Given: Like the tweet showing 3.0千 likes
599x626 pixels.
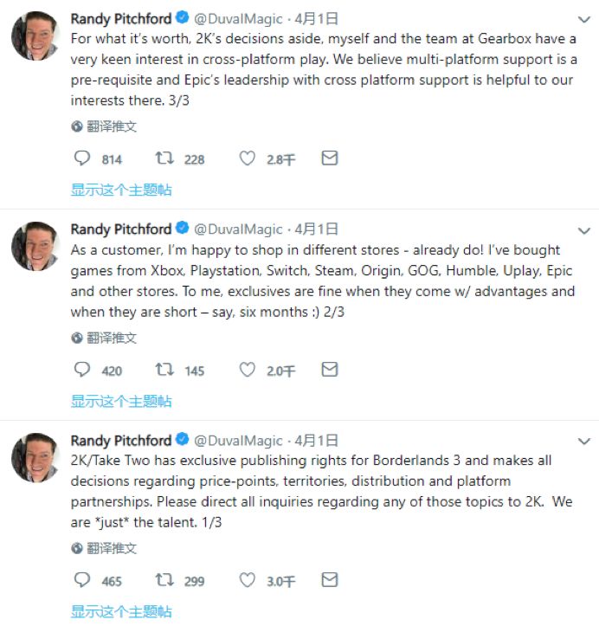Looking at the screenshot, I should click(247, 580).
